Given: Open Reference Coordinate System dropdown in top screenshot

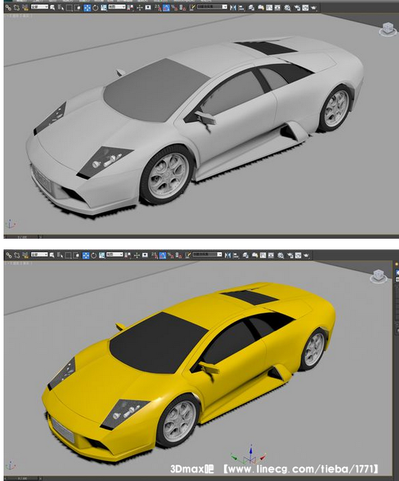Looking at the screenshot, I should [117, 6].
